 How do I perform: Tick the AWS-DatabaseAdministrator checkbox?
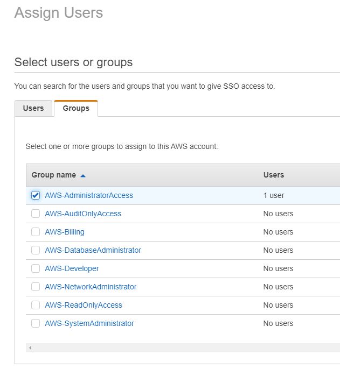(36, 250)
